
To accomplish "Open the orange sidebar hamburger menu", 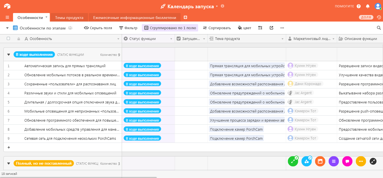I will coord(7,17).
